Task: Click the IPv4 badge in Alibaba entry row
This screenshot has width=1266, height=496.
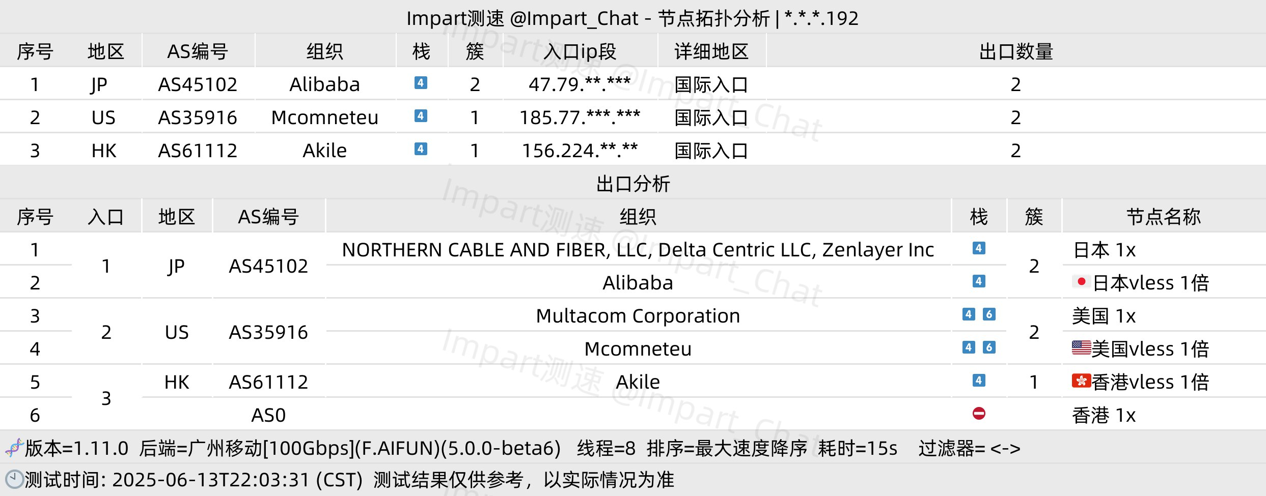Action: click(x=421, y=83)
